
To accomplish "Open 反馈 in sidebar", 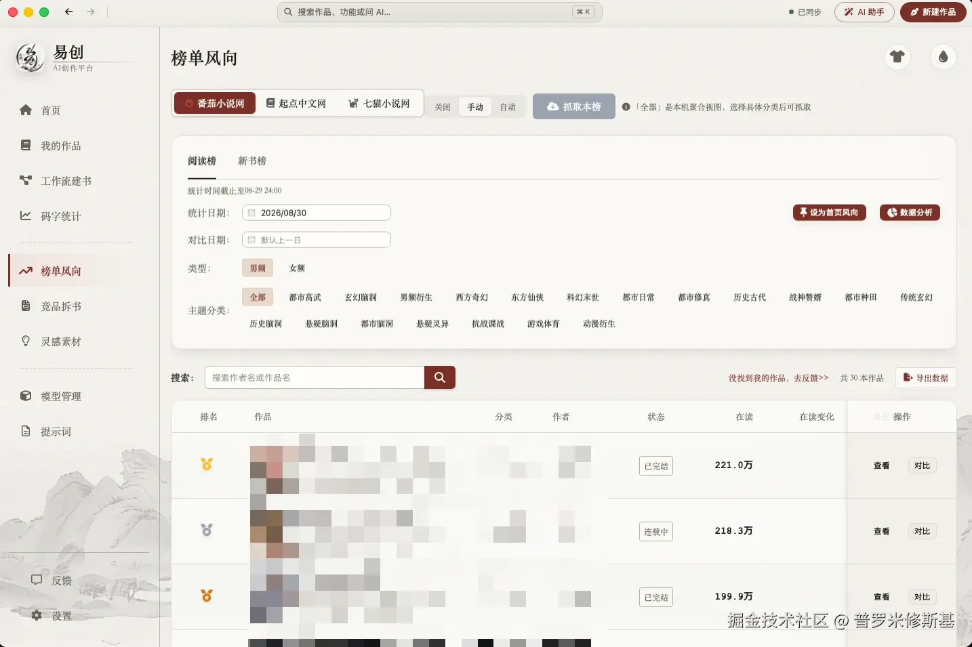I will [52, 581].
